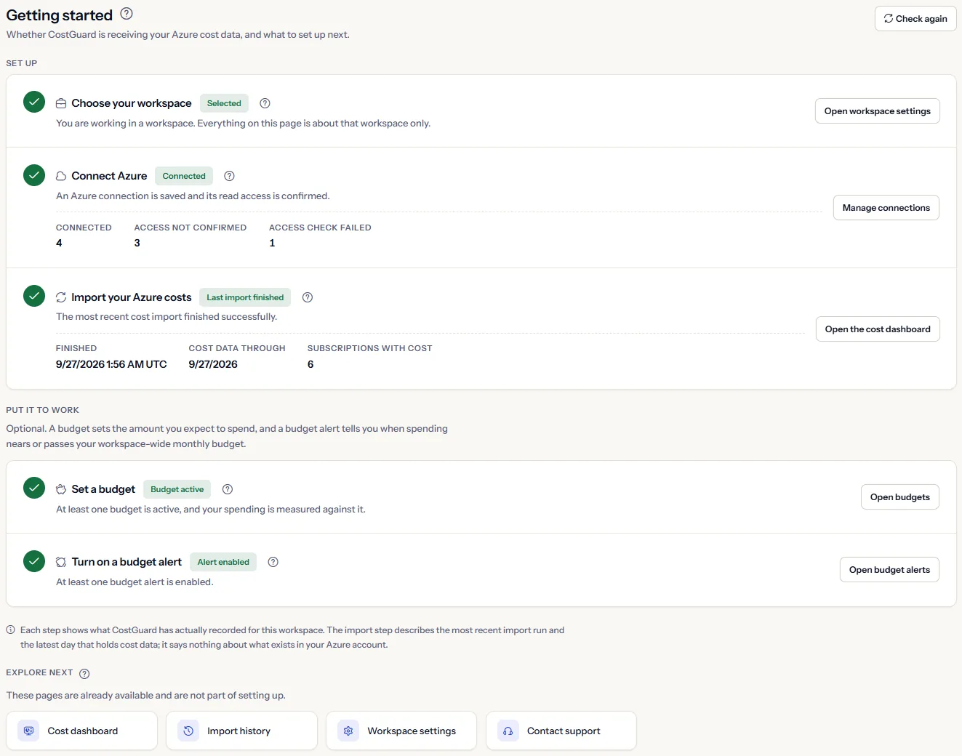Click the alert icon beside Turn on a budget alert

61,562
